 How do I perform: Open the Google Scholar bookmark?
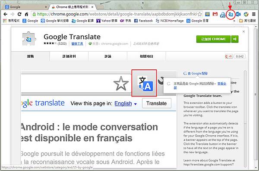[55, 21]
